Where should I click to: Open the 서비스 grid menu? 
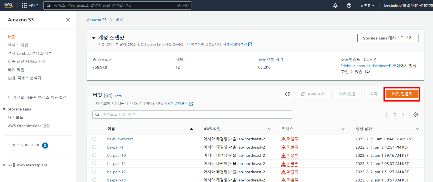30,5
